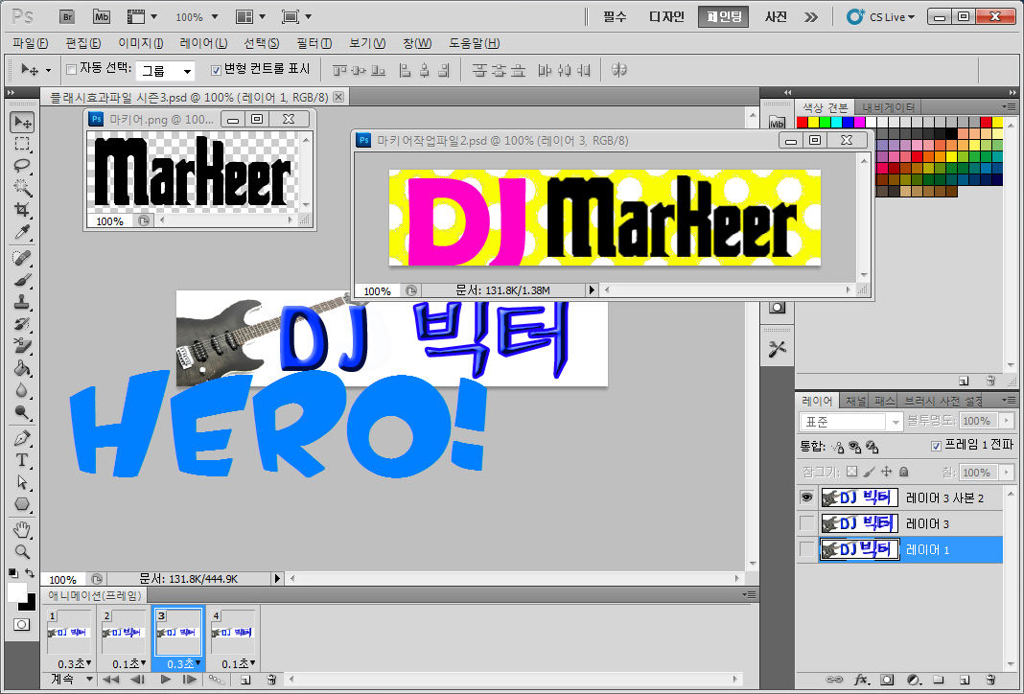Screen dimensions: 1024x694
Task: Select the Zoom tool
Action: click(x=22, y=552)
